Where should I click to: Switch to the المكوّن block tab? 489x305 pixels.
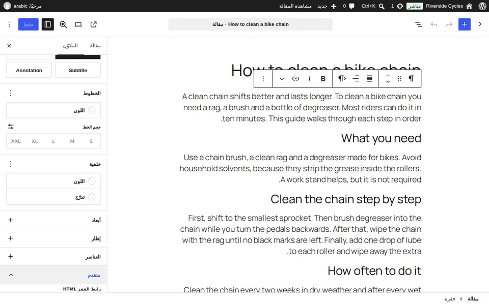click(x=70, y=46)
